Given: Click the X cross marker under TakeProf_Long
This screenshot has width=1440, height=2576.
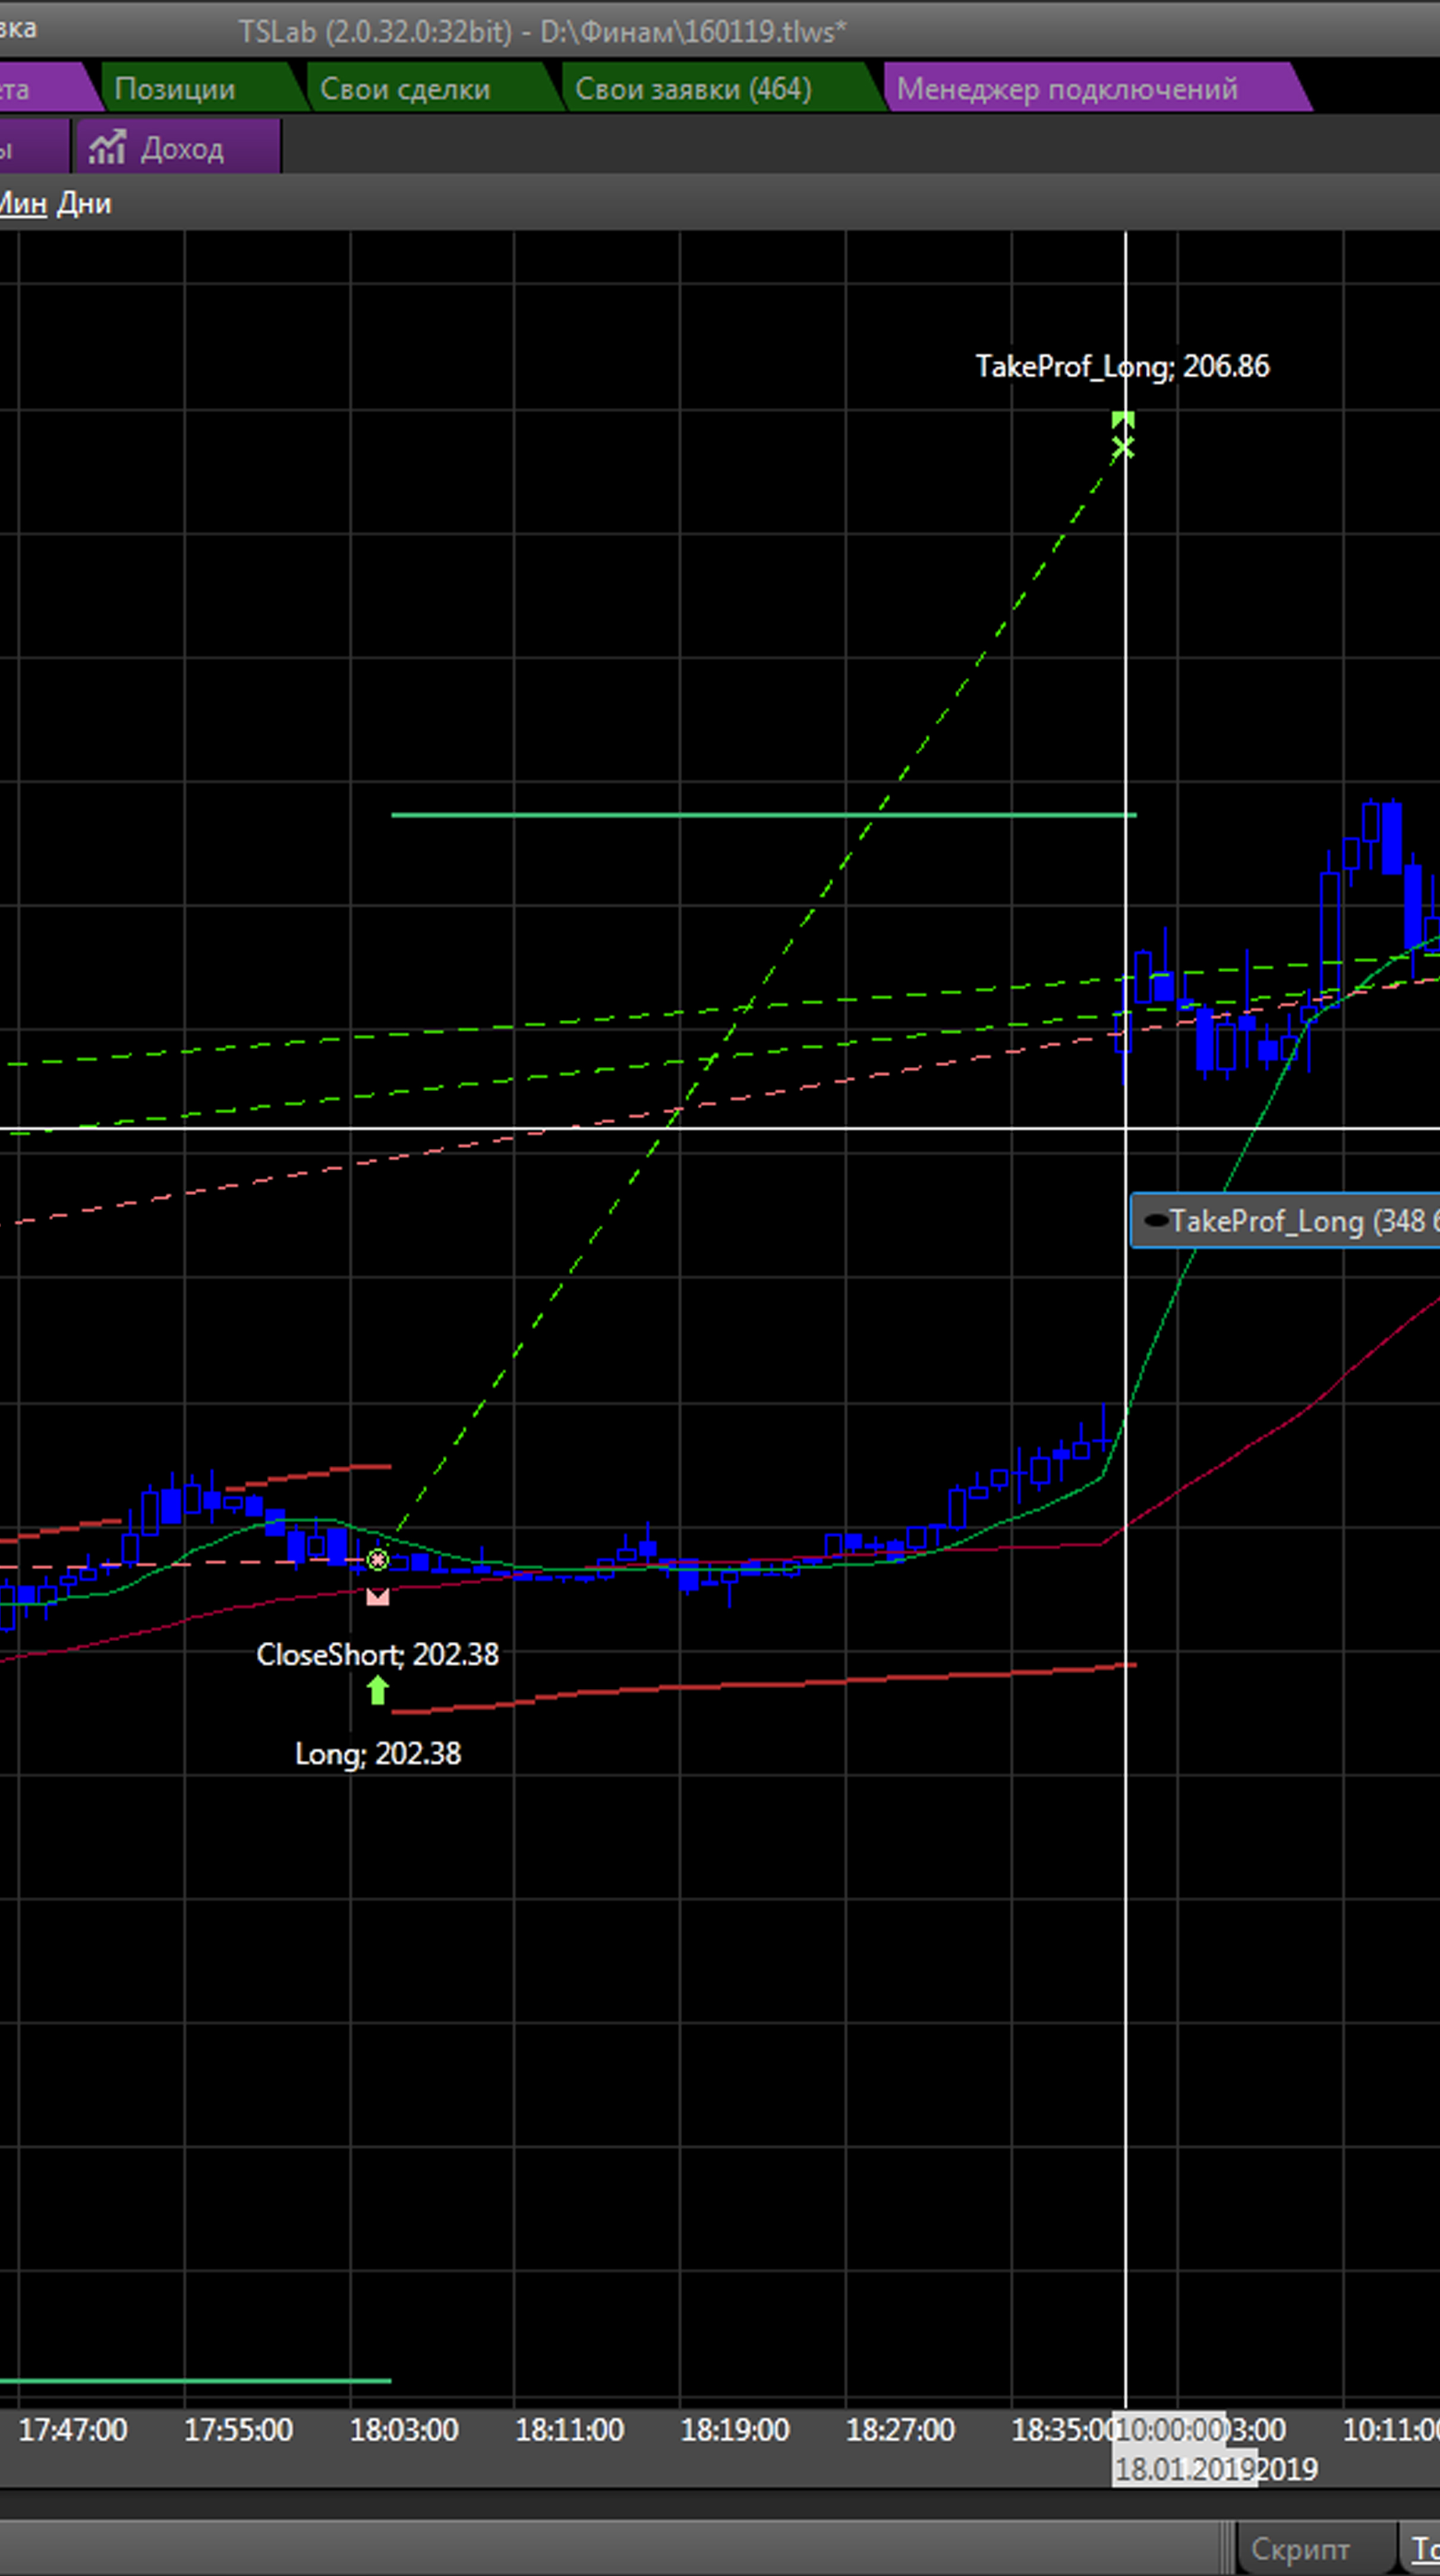Looking at the screenshot, I should (x=1122, y=448).
